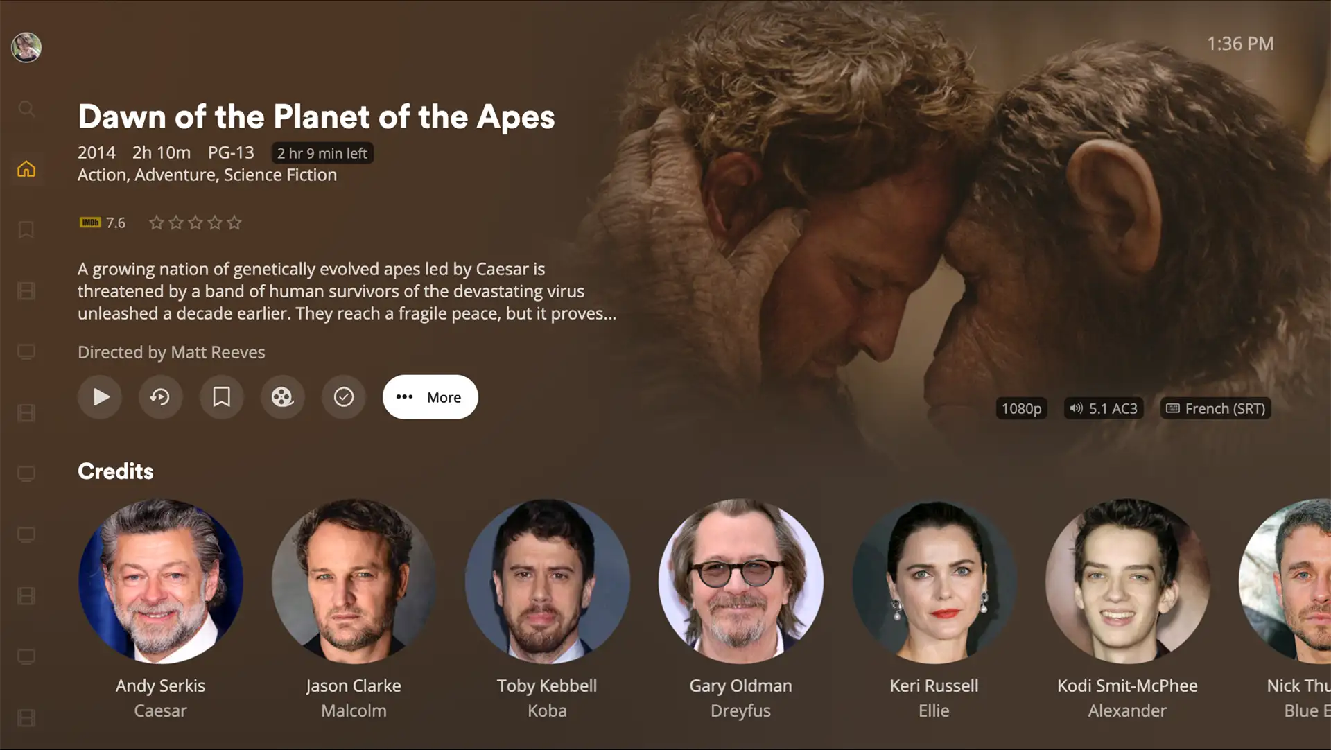1331x750 pixels.
Task: Open search from the sidebar magnifier icon
Action: pos(26,109)
